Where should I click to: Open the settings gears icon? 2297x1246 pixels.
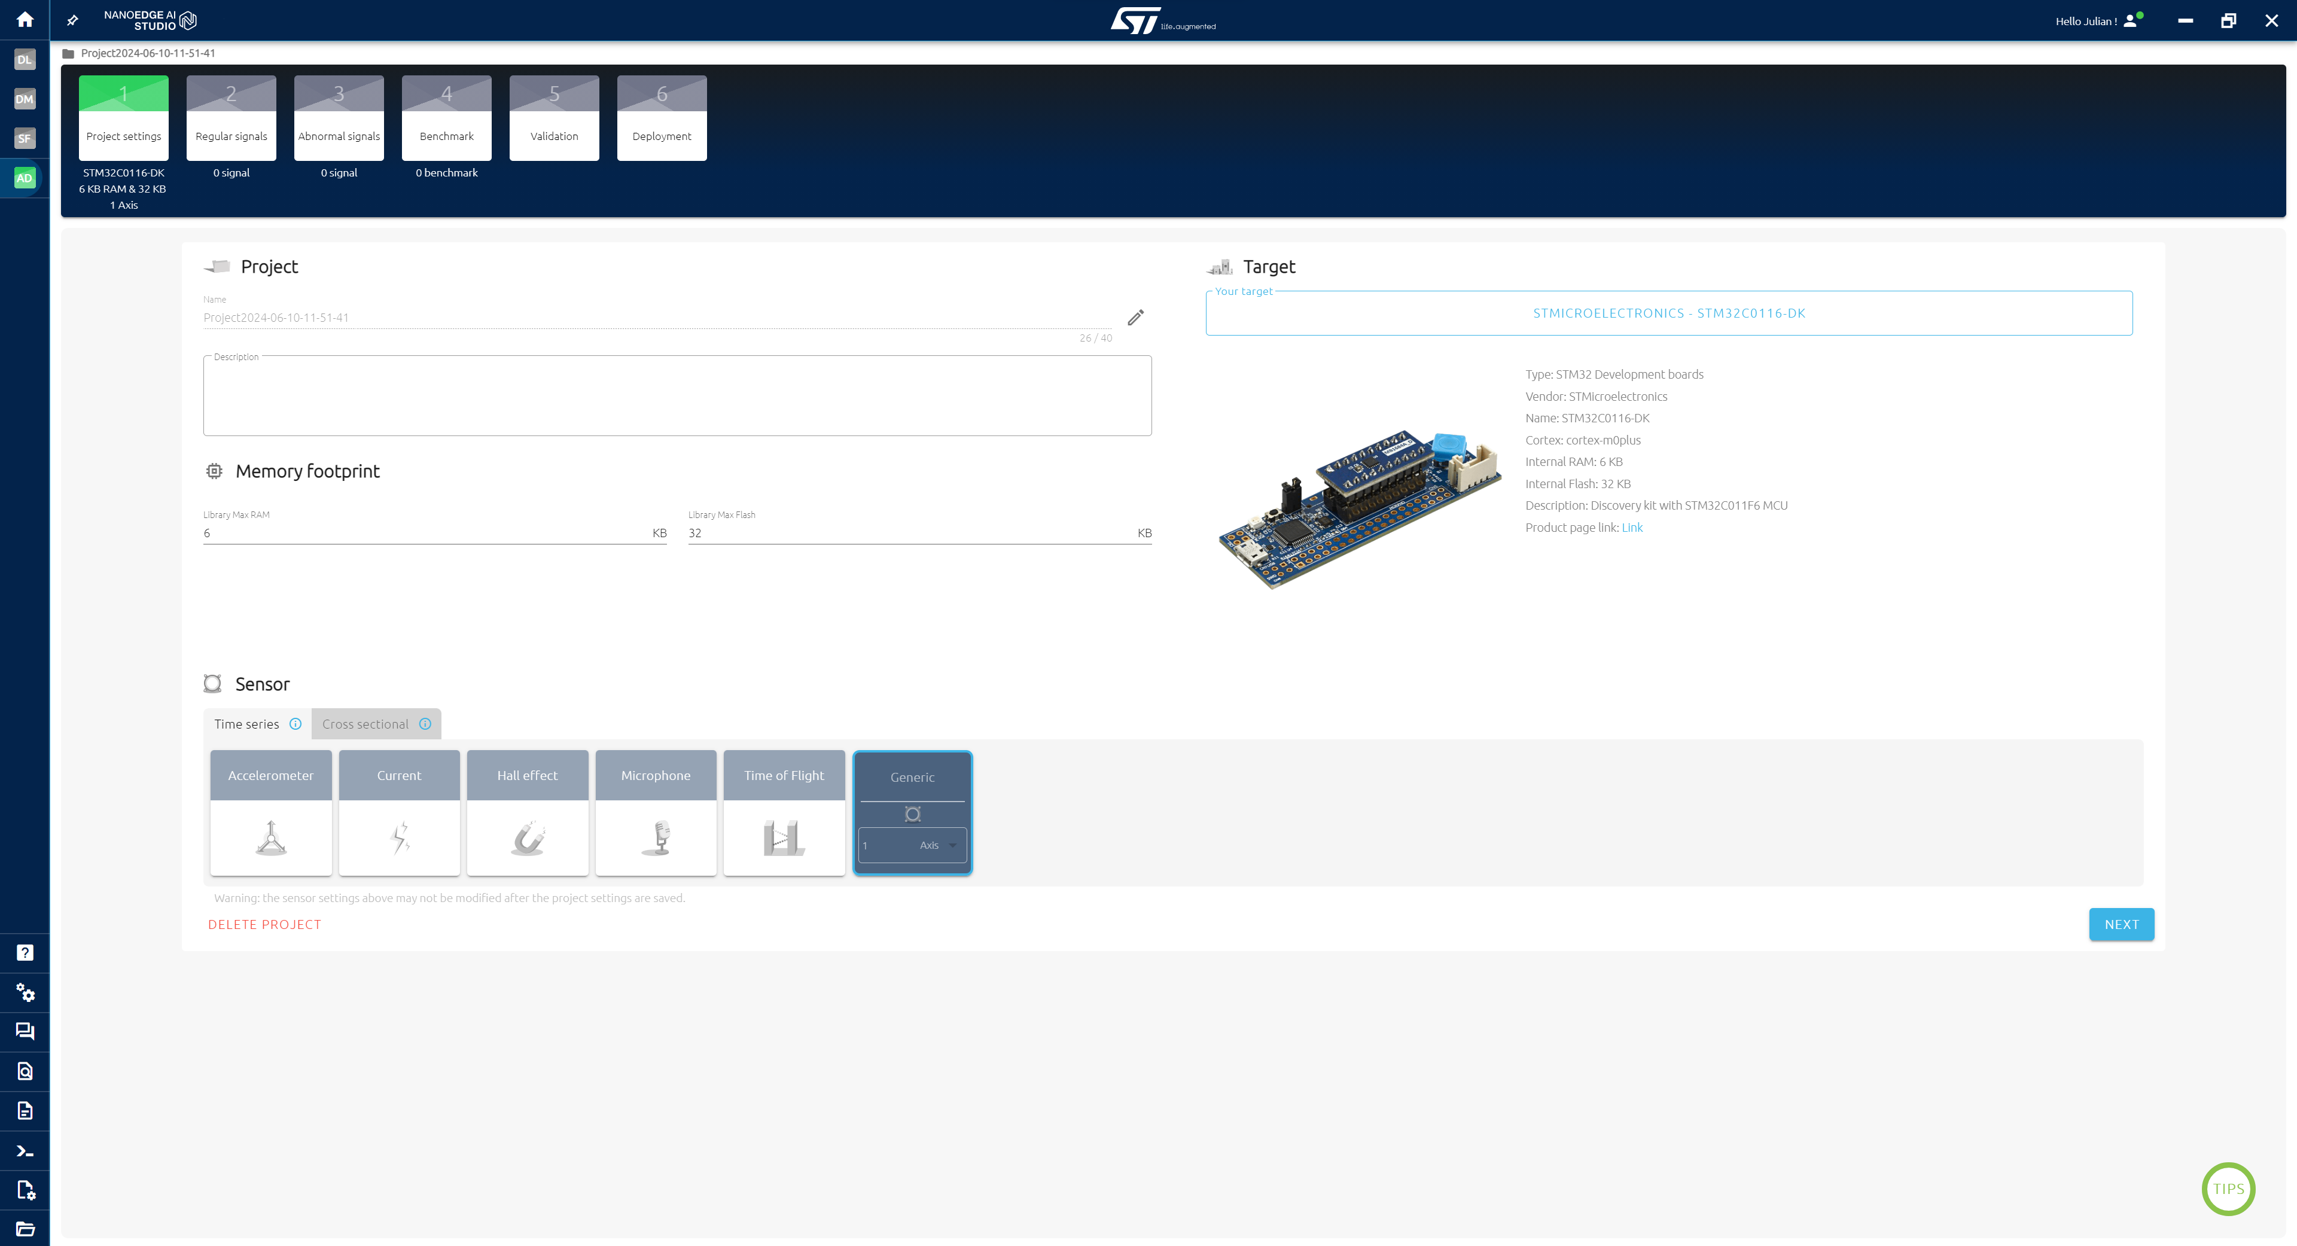click(25, 992)
